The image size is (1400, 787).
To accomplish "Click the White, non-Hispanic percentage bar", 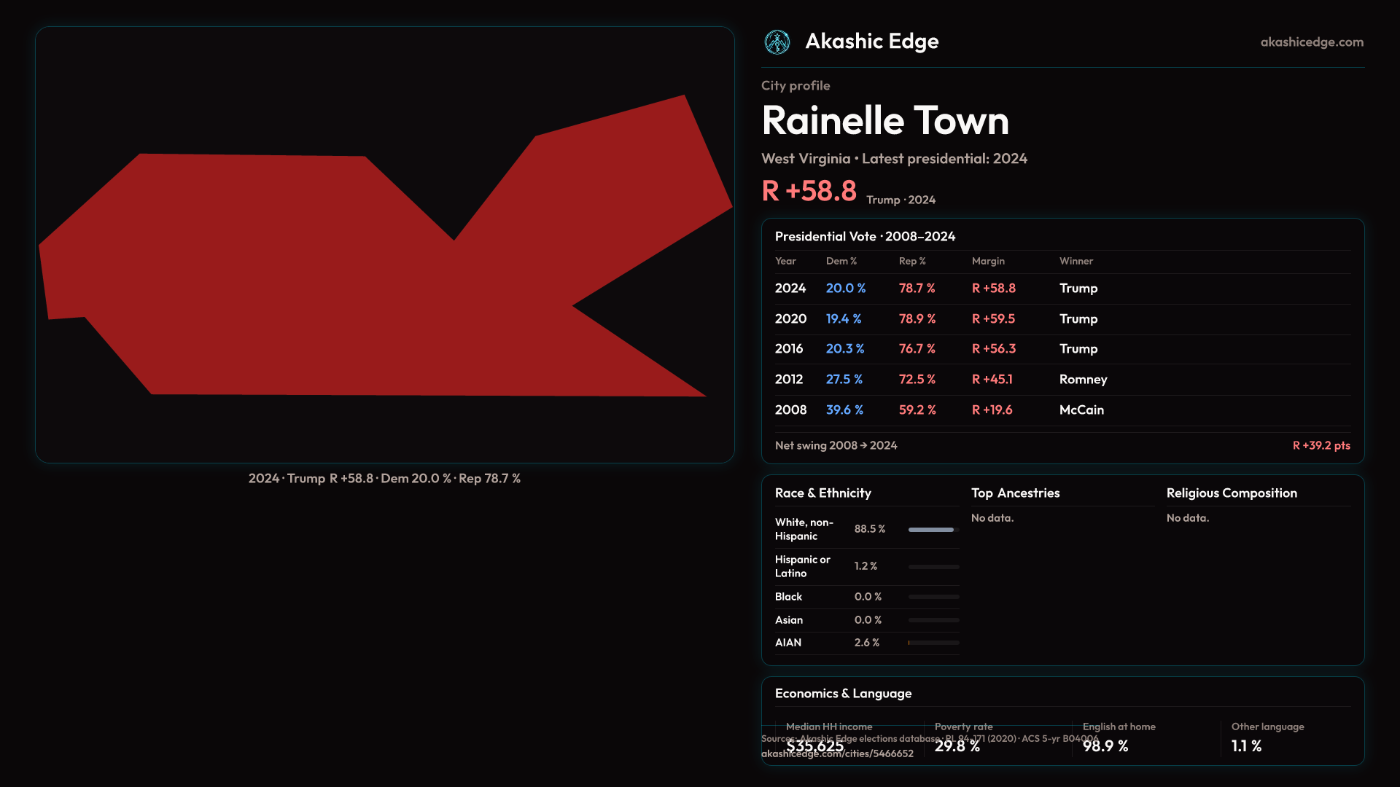I will pyautogui.click(x=933, y=530).
